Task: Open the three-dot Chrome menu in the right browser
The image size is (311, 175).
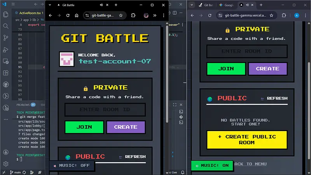Action: point(306,16)
